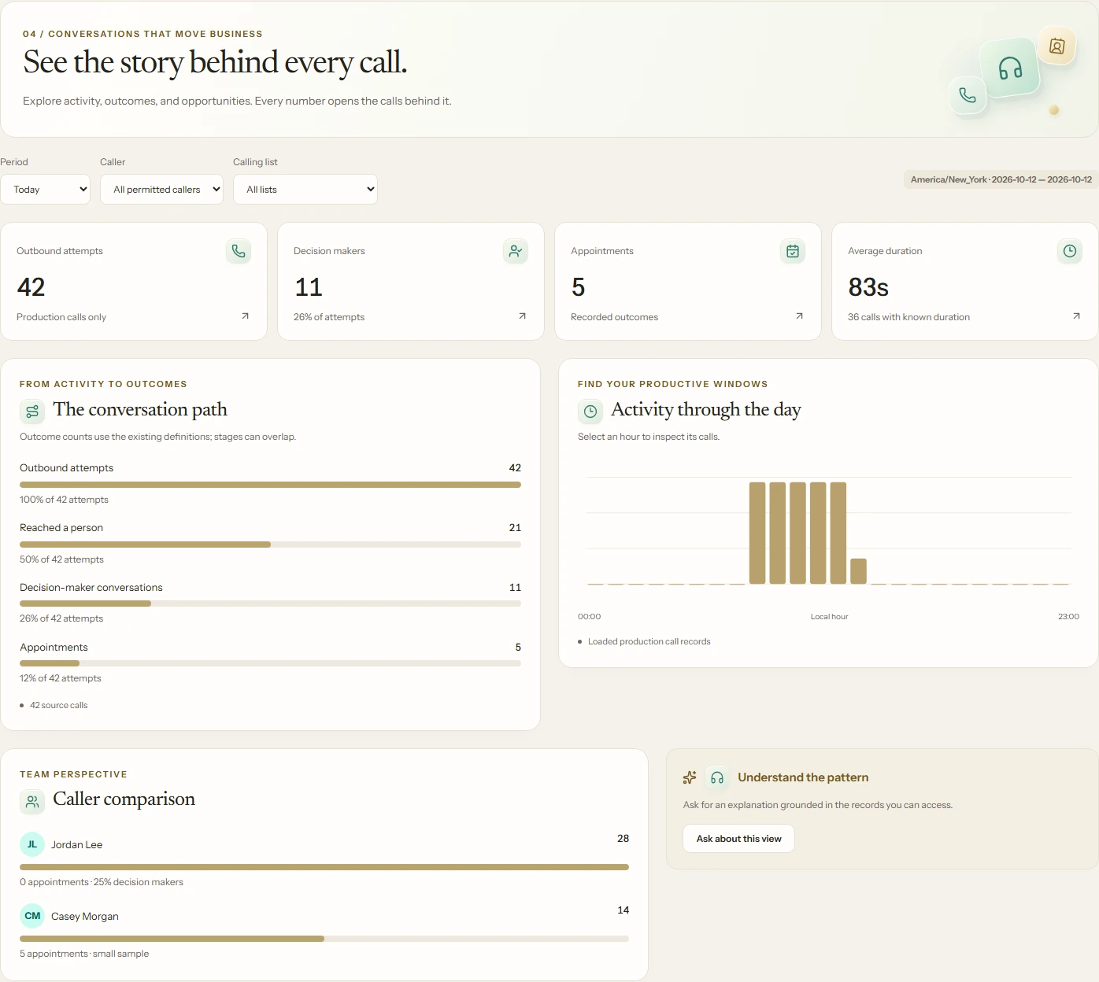Click the 42 outbound attempts card value
The height and width of the screenshot is (982, 1099).
[31, 287]
